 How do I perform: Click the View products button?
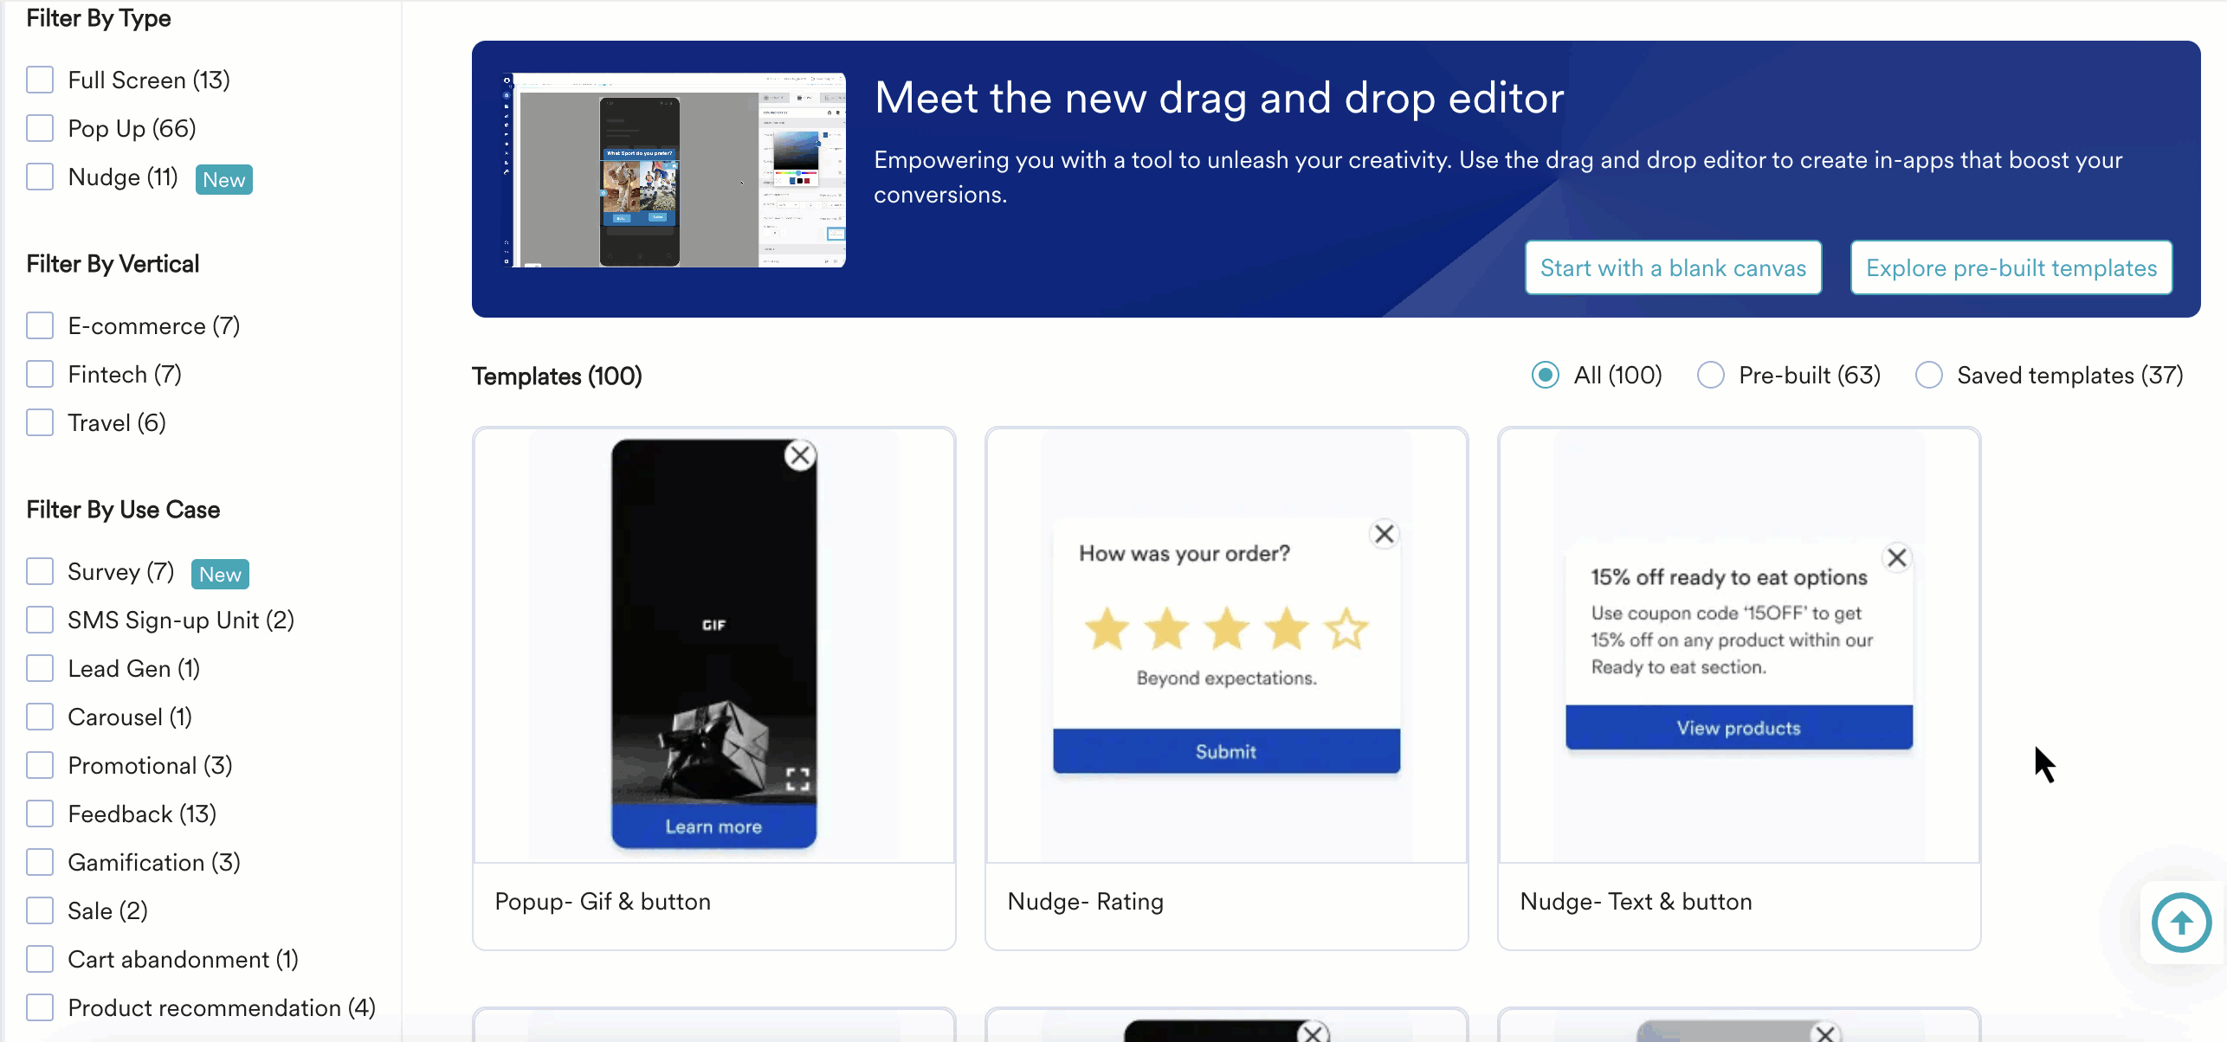[1739, 728]
